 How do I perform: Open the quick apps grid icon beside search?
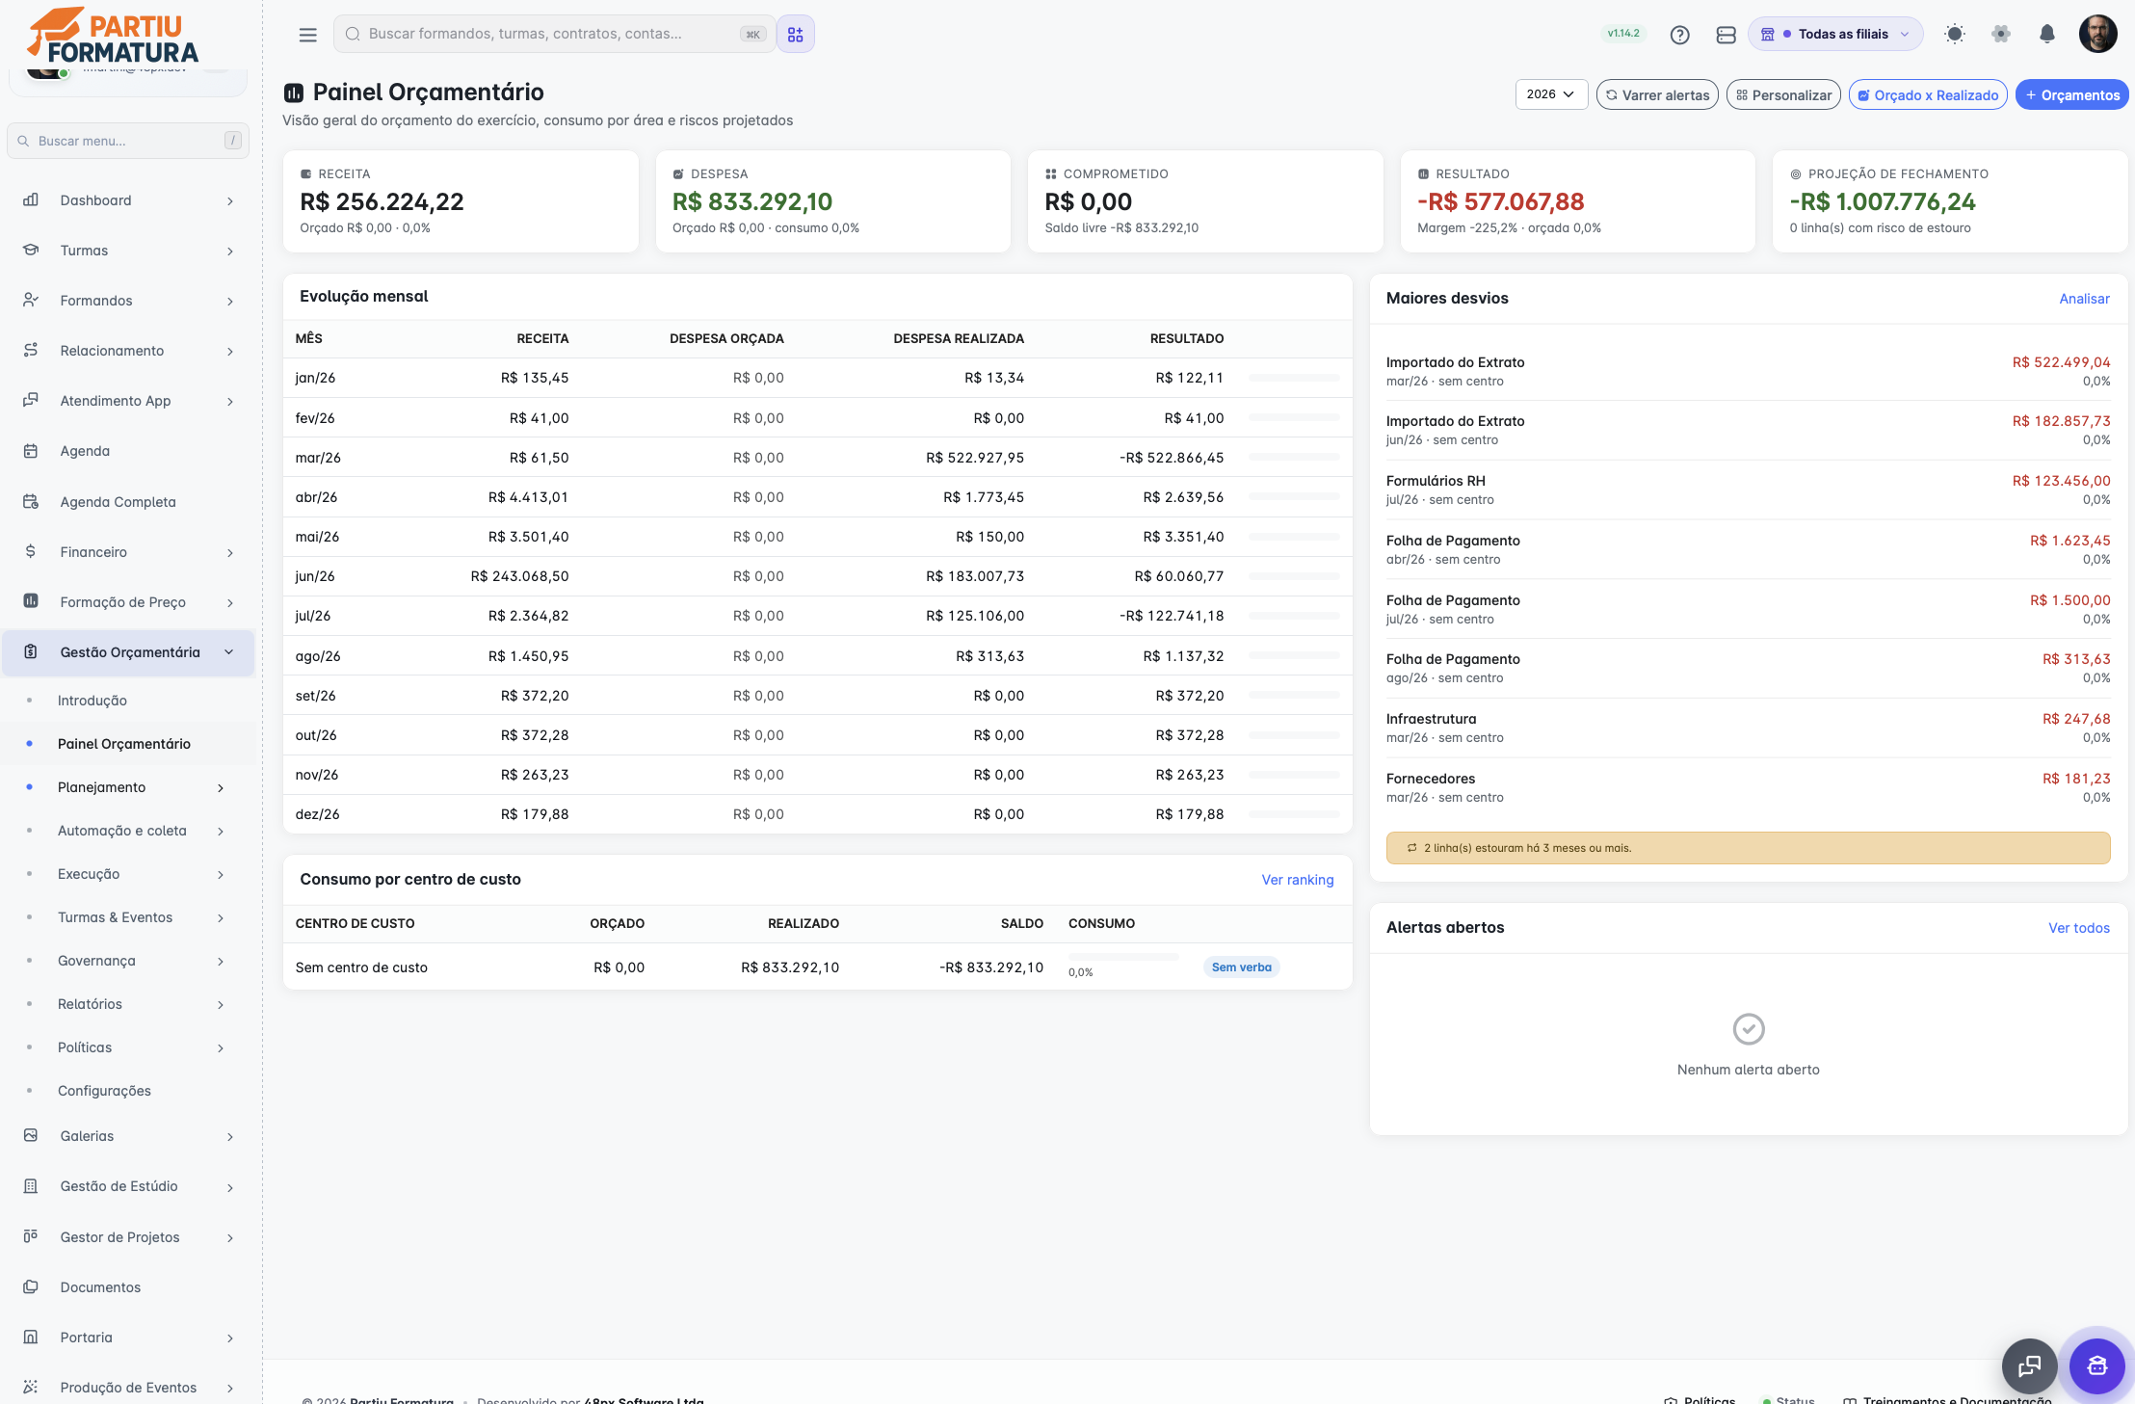point(795,35)
